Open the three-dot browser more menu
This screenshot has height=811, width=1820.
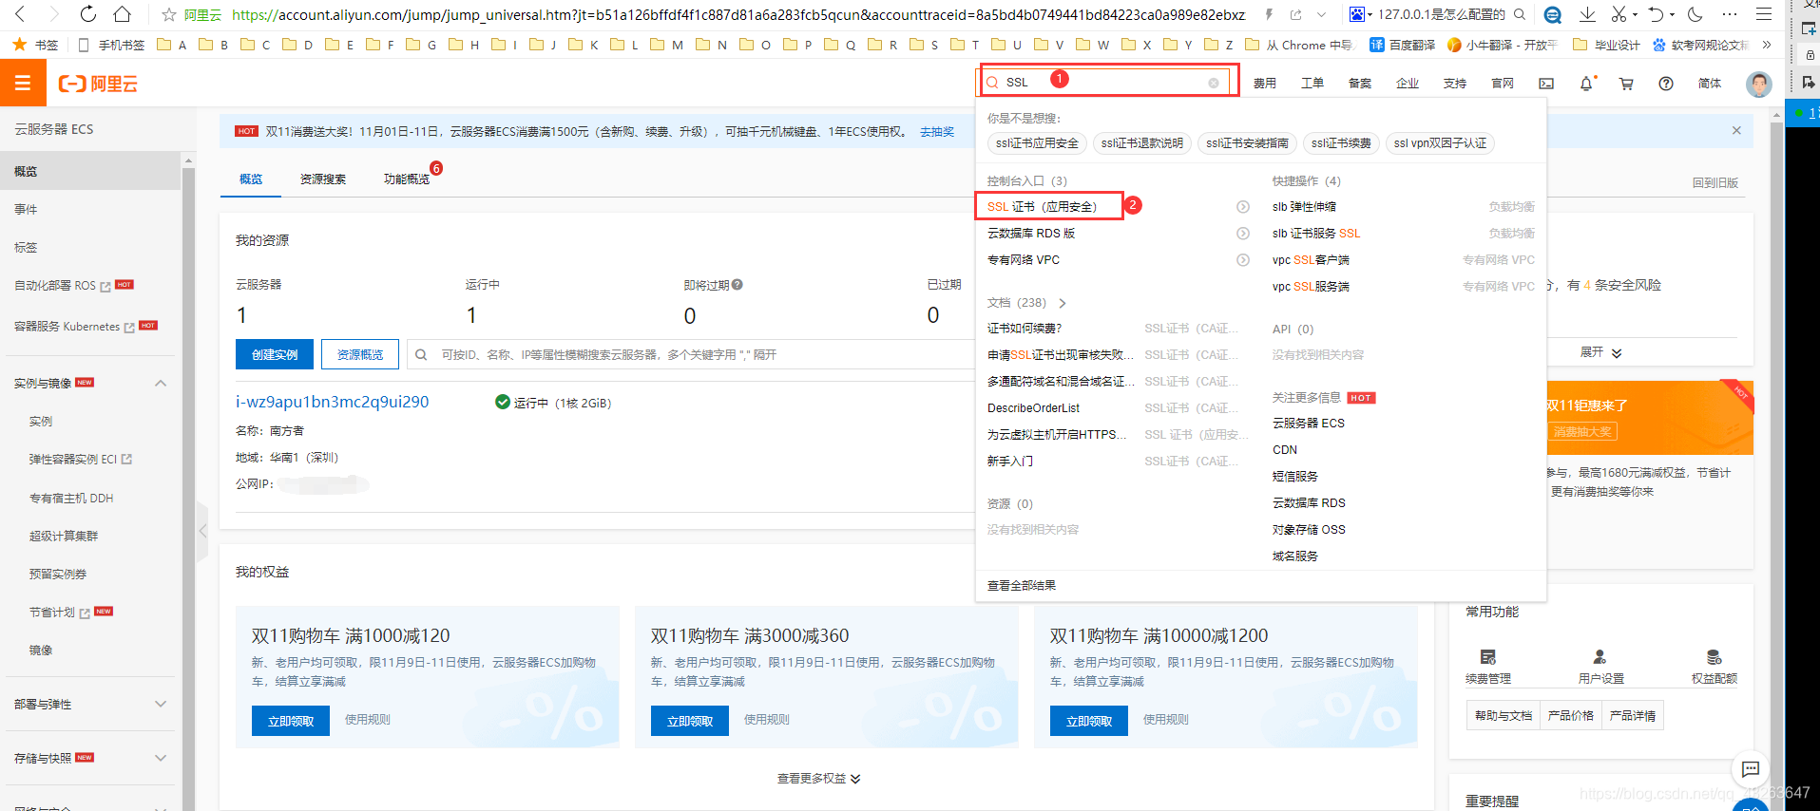[1730, 14]
